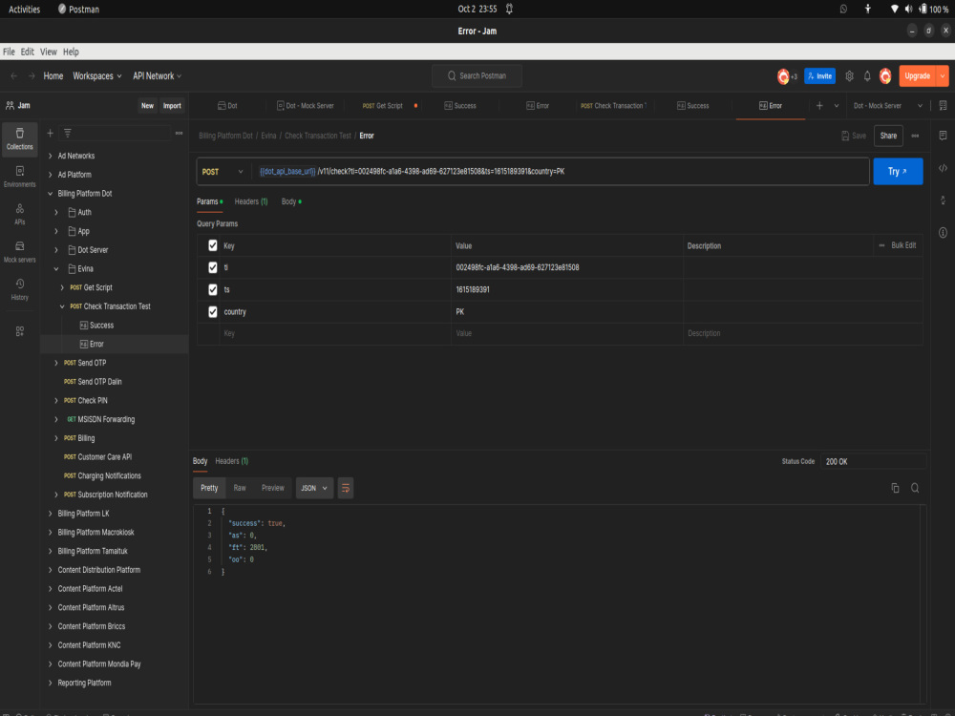
Task: Click the filter icon in collections sidebar
Action: pos(68,133)
